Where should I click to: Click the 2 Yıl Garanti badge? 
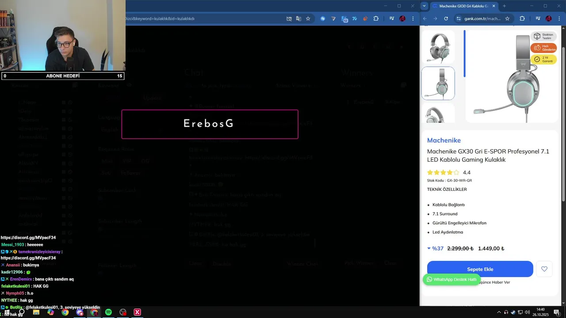543,59
